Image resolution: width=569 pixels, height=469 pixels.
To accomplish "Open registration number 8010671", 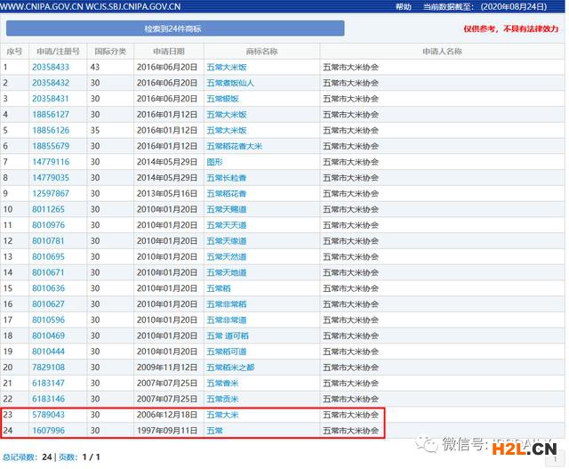I will [48, 272].
